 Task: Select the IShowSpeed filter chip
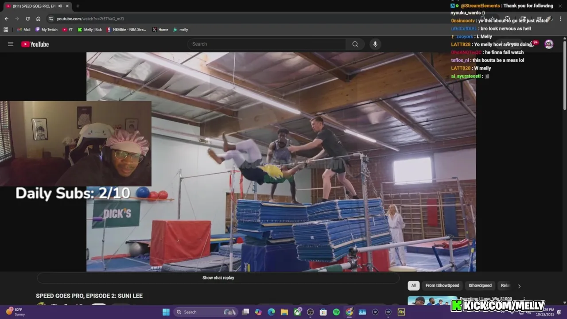(480, 286)
